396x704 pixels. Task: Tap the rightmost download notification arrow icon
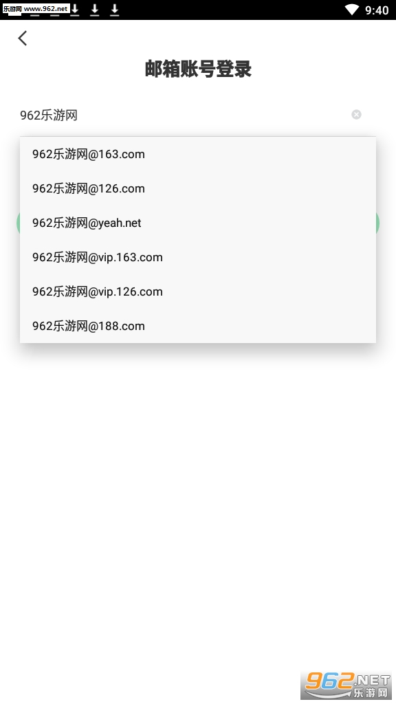pos(115,10)
